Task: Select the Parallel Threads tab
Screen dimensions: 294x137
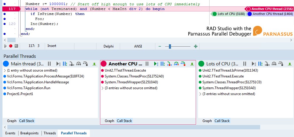Action: [x=74, y=133]
